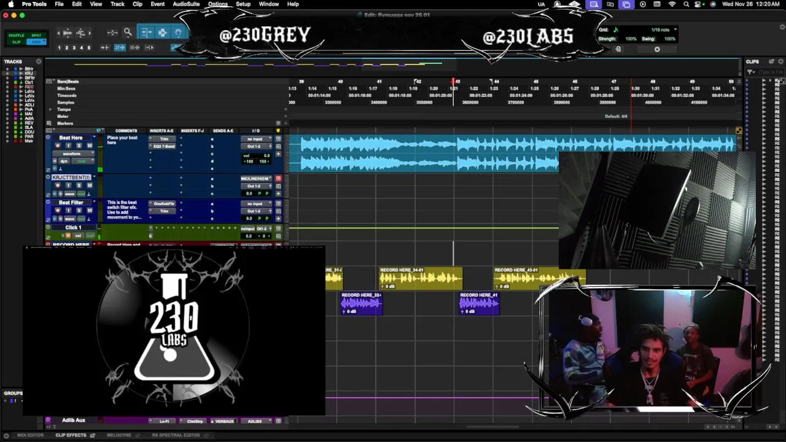The width and height of the screenshot is (786, 442).
Task: Enable Slip edit mode
Action: (x=17, y=42)
